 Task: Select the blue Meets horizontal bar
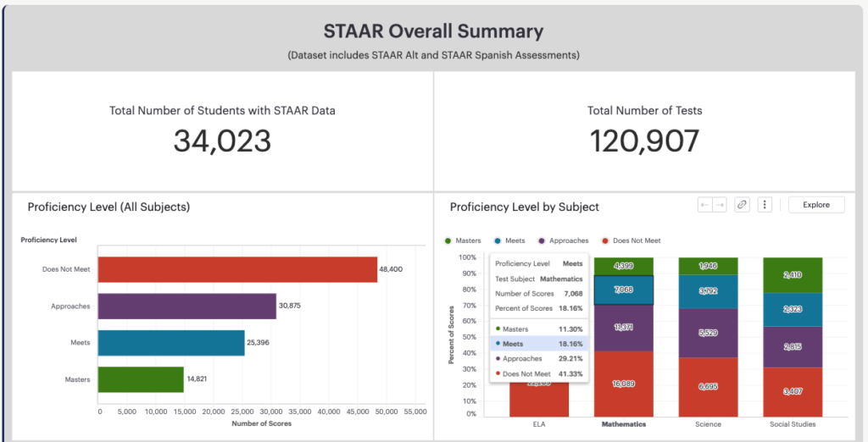[x=171, y=343]
